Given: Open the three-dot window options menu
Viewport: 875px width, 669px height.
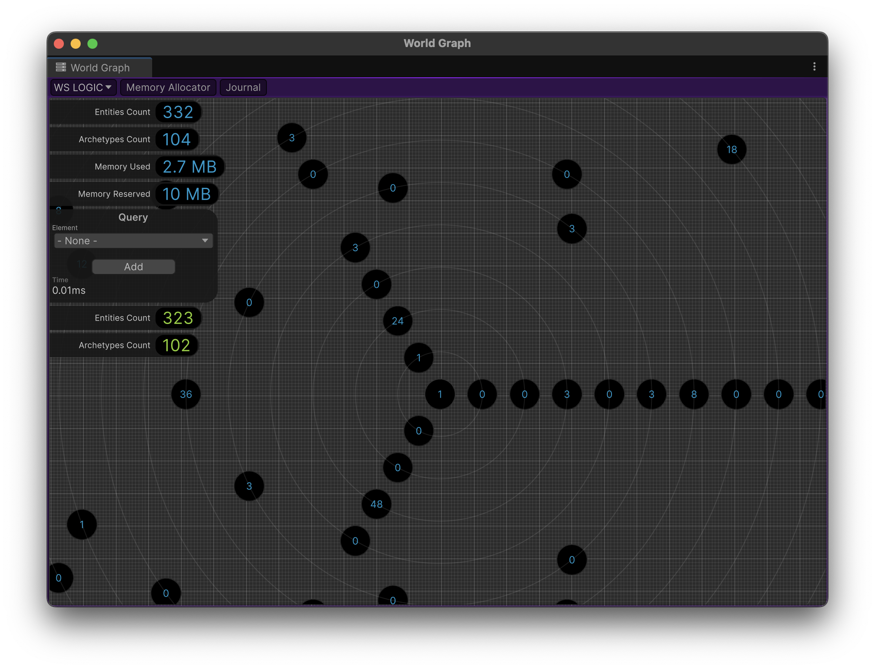Looking at the screenshot, I should point(814,67).
